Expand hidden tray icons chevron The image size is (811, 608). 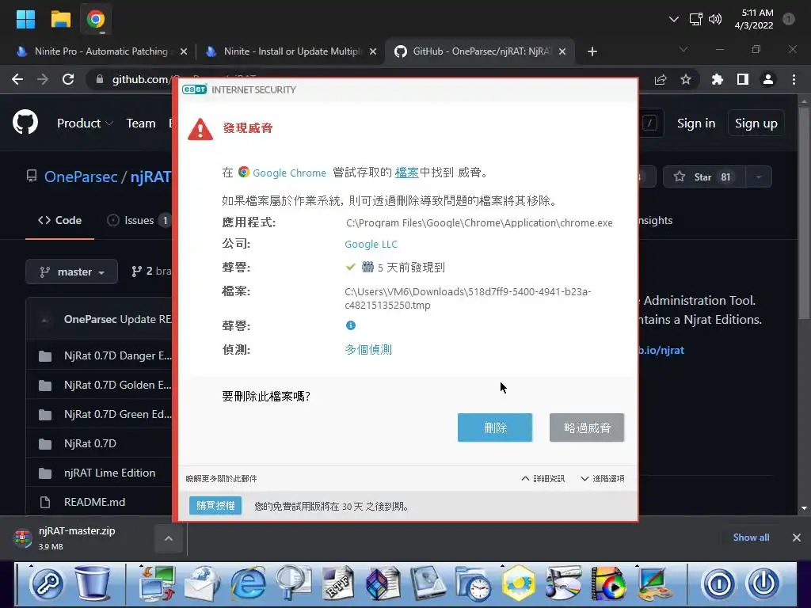[x=673, y=19]
